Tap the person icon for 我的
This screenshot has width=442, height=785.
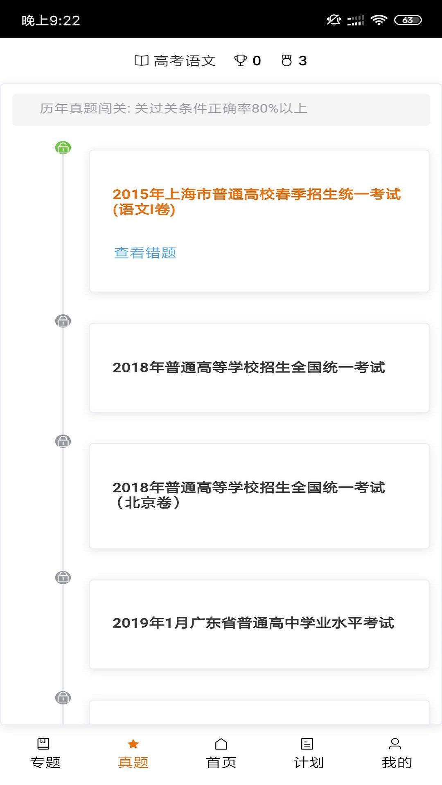tap(395, 744)
